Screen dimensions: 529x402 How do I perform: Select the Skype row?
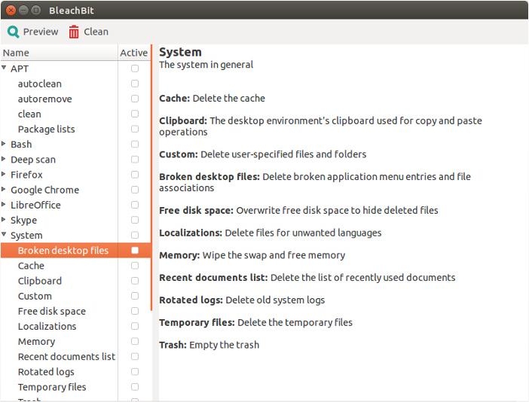tap(75, 220)
